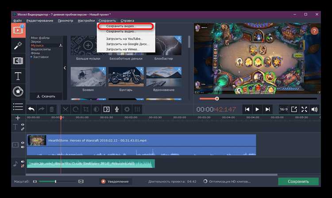
Task: Mute the preview volume speaker
Action: (x=314, y=109)
